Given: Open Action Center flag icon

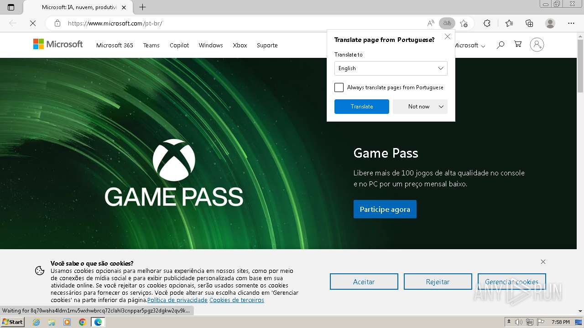Looking at the screenshot, I should 540,322.
